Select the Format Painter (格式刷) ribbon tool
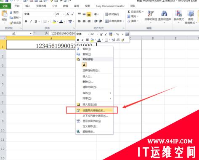The height and width of the screenshot is (160, 199). click(x=15, y=23)
